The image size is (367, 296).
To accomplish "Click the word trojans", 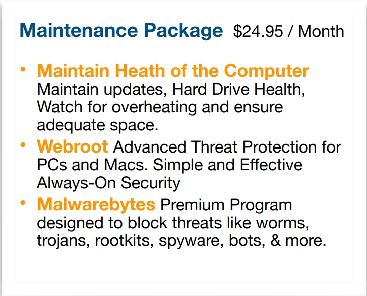I will point(63,241).
